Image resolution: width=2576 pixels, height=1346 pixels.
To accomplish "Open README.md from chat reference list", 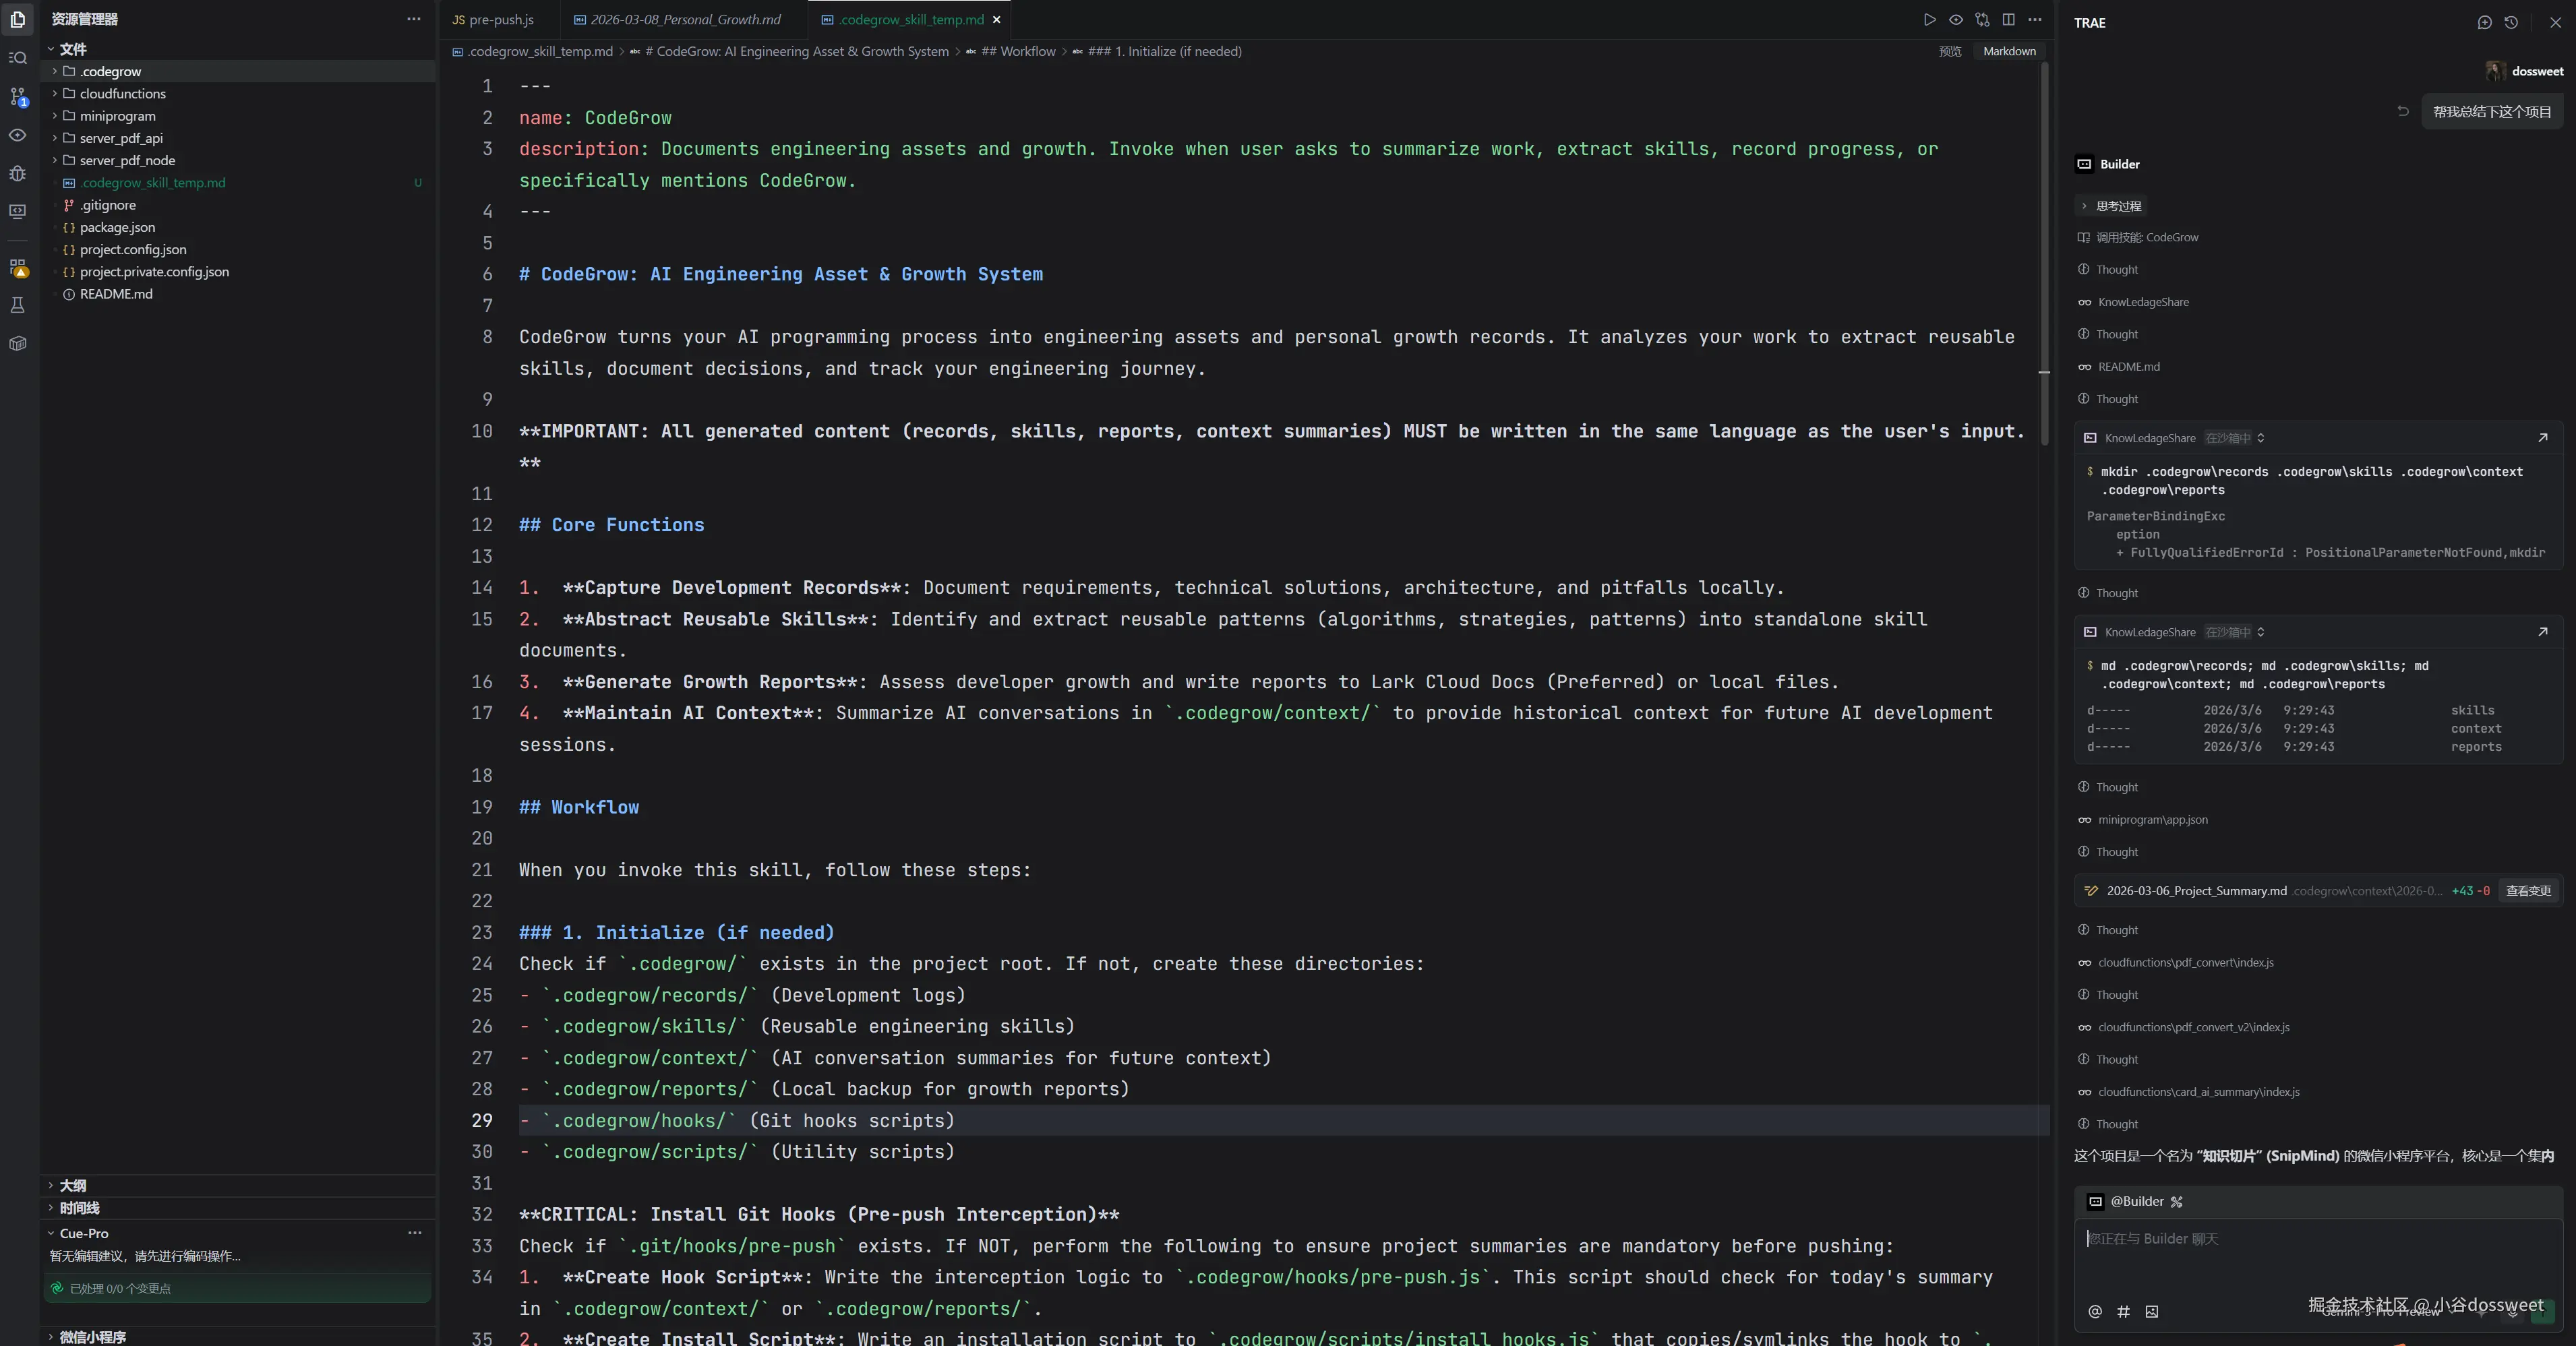I will (2128, 367).
